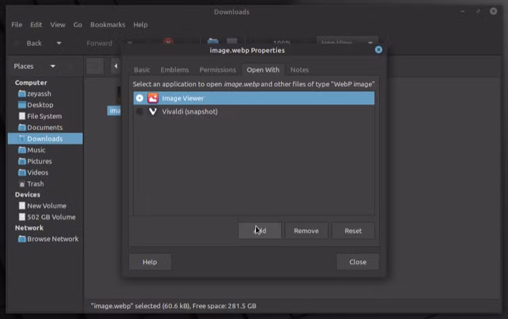
Task: Click the Image Viewer app icon
Action: (153, 98)
